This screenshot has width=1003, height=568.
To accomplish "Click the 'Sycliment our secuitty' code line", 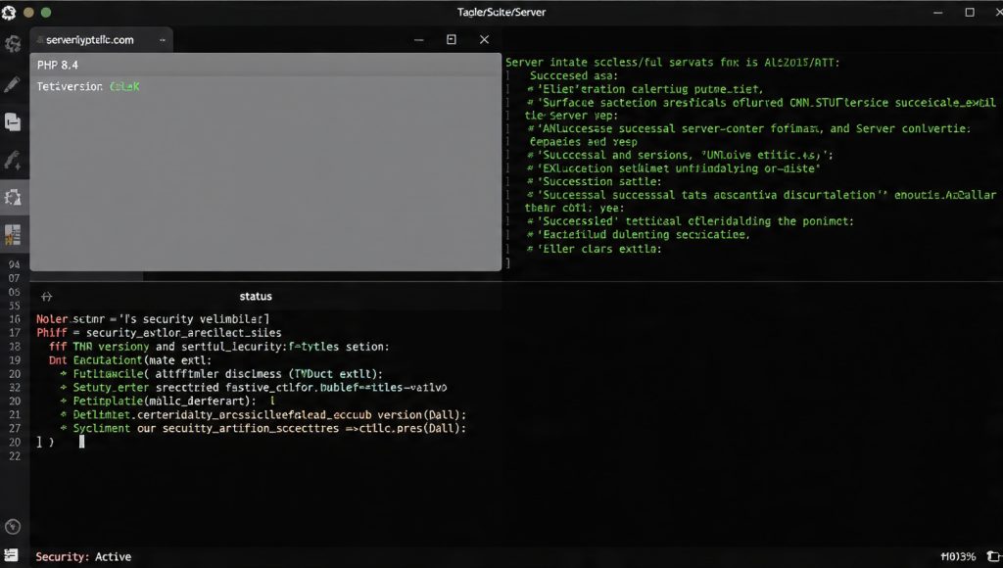I will (x=263, y=428).
